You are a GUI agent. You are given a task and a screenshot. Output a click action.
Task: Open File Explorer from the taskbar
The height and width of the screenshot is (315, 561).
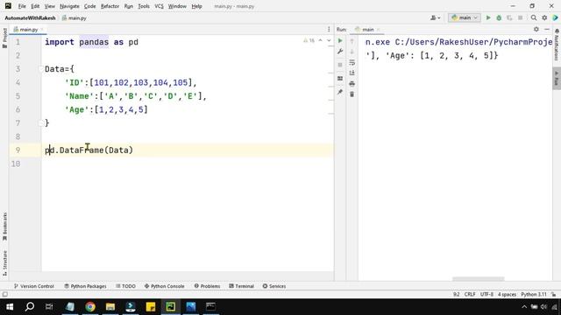pyautogui.click(x=110, y=307)
